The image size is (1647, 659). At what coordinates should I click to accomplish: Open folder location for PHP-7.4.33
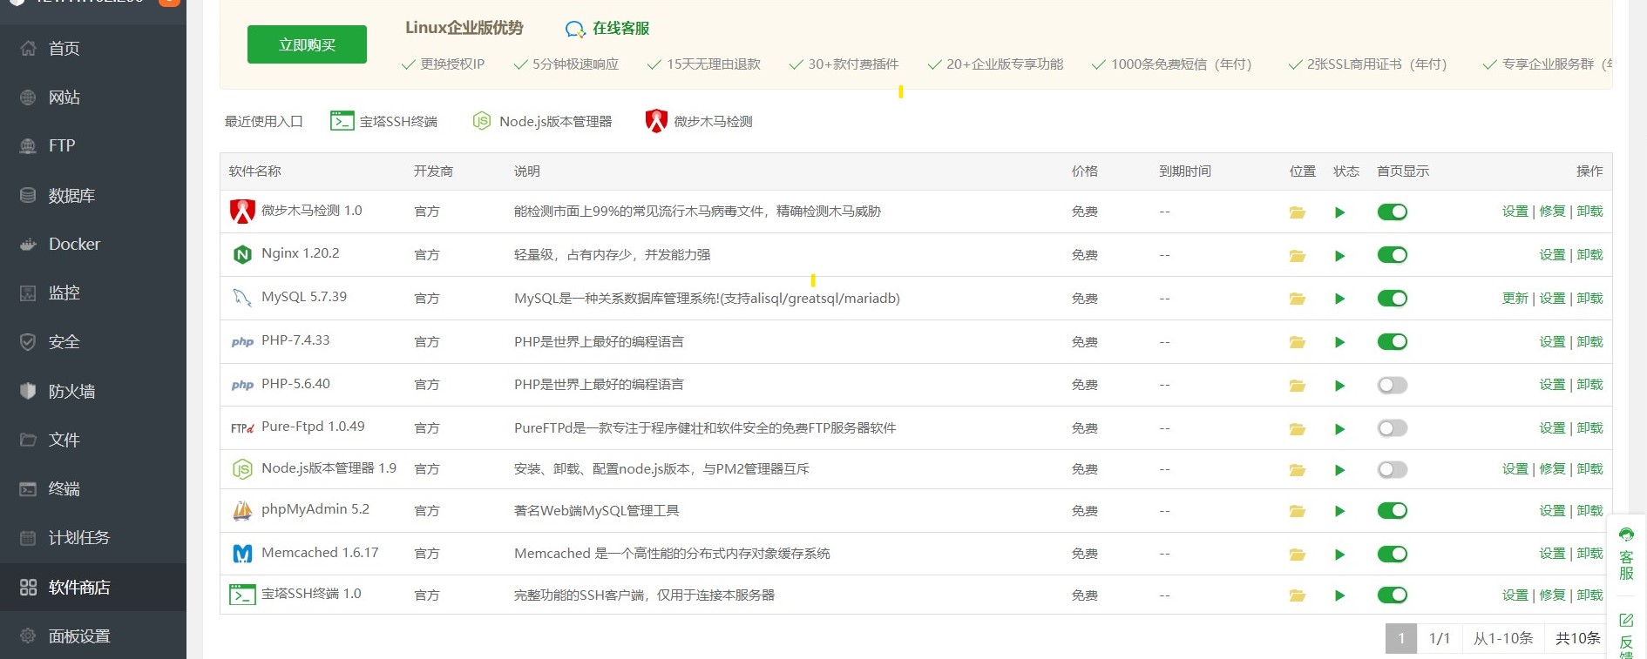[1298, 343]
